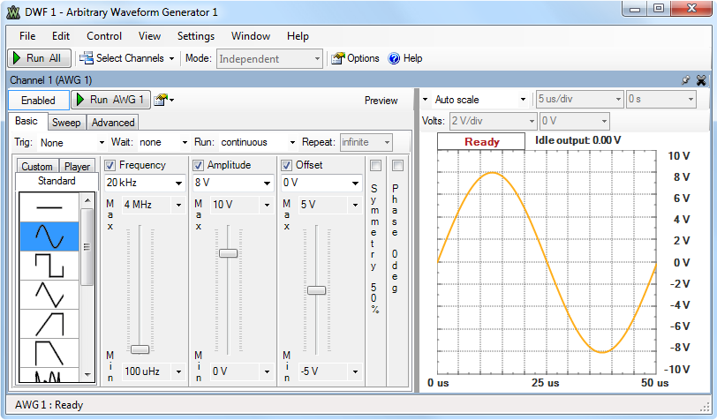The image size is (717, 420).
Task: Open the 5 us/div time base dropdown
Action: tap(580, 99)
